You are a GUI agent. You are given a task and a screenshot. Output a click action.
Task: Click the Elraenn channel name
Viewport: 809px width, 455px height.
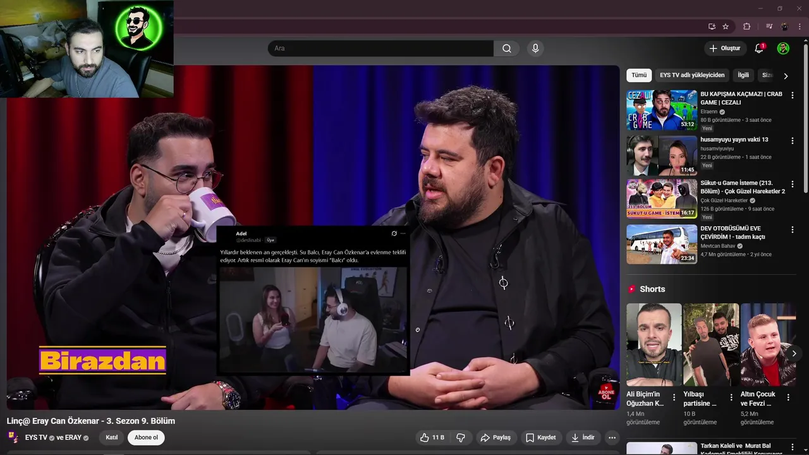(x=709, y=112)
